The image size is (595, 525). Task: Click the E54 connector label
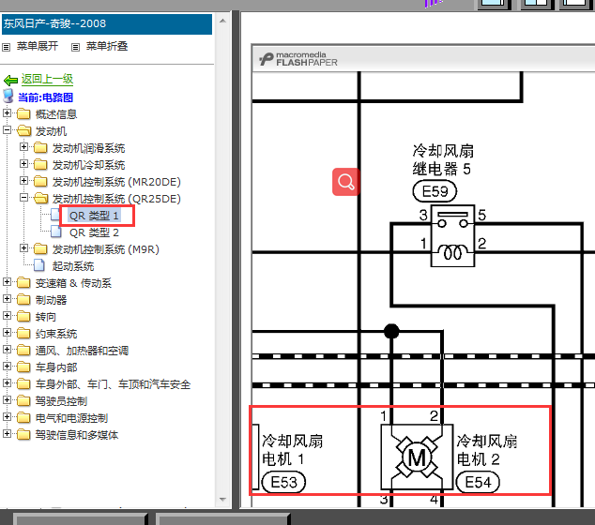478,482
